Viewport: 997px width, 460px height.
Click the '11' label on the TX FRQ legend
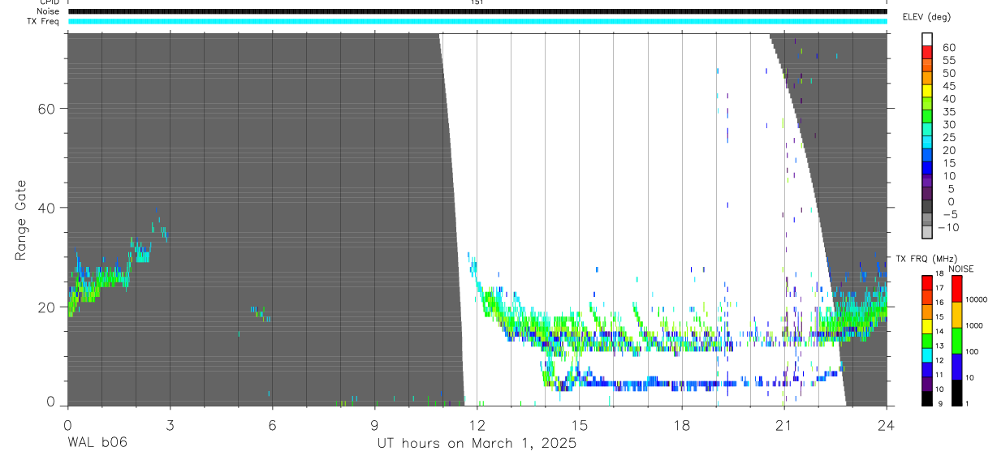pyautogui.click(x=939, y=375)
